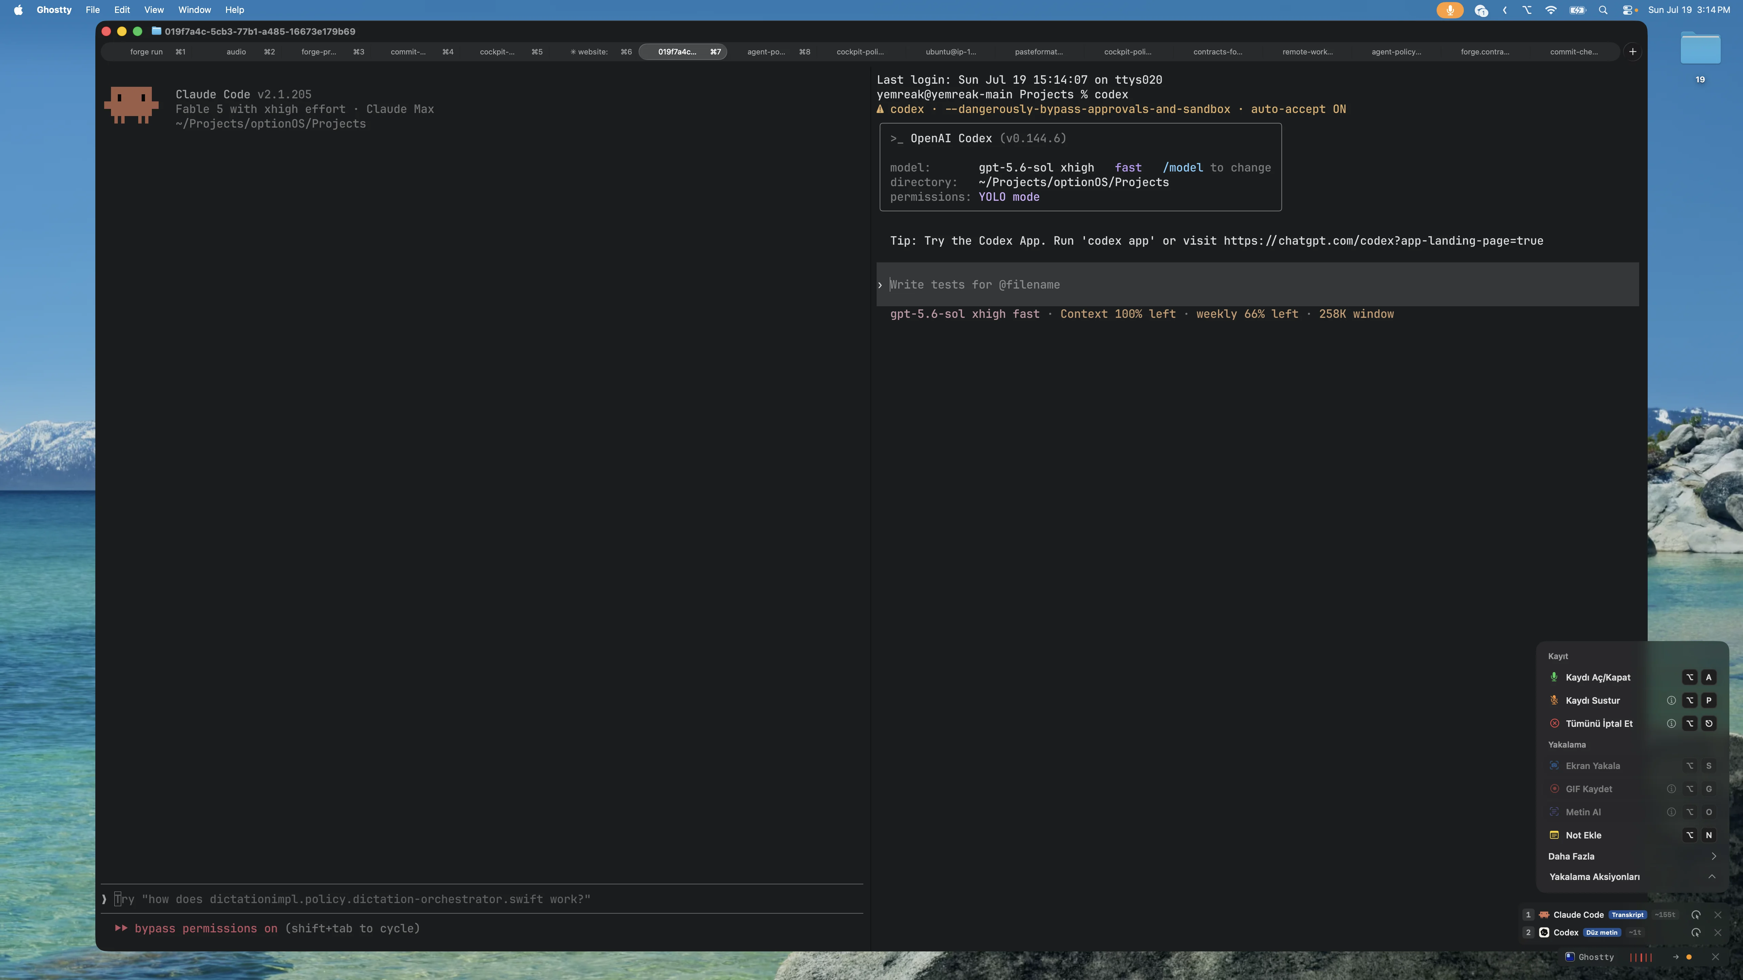The image size is (1743, 980).
Task: Open the Edit menu
Action: 122,10
